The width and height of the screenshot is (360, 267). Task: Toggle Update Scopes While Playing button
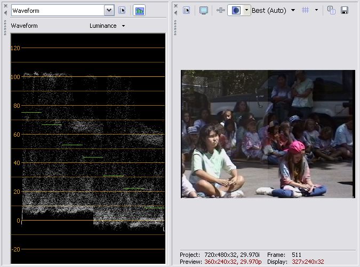click(139, 11)
